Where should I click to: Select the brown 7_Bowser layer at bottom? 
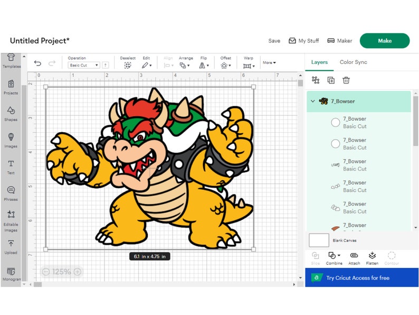pos(359,225)
